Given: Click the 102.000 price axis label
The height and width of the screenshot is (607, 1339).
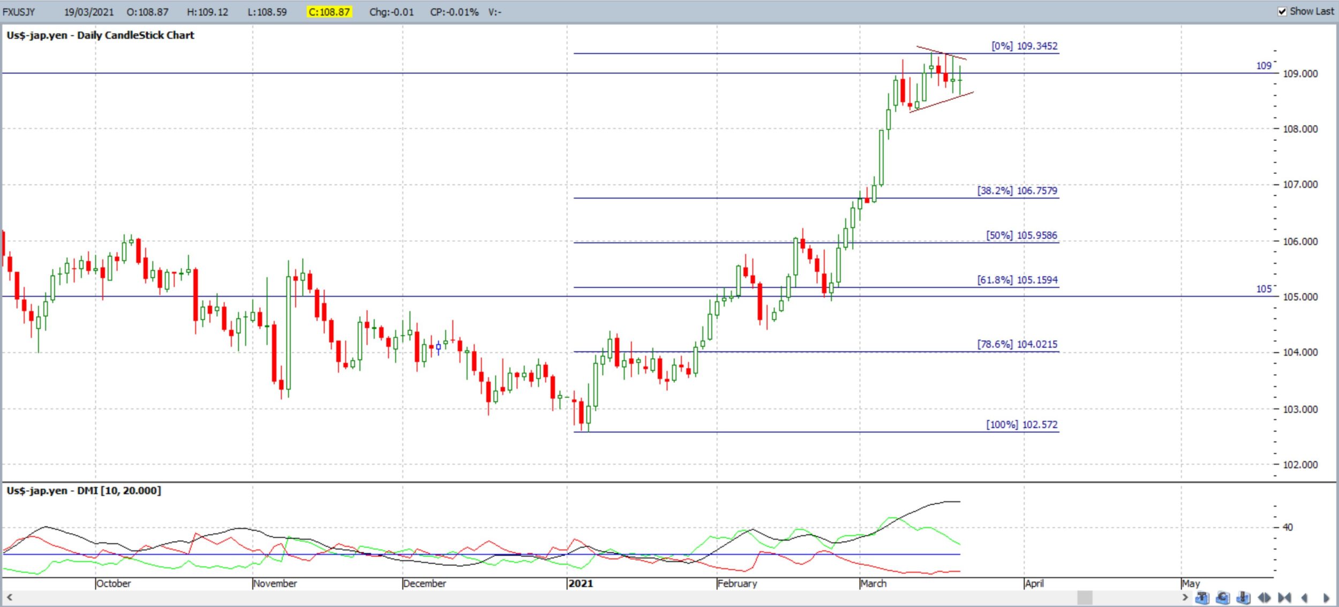Looking at the screenshot, I should point(1300,465).
